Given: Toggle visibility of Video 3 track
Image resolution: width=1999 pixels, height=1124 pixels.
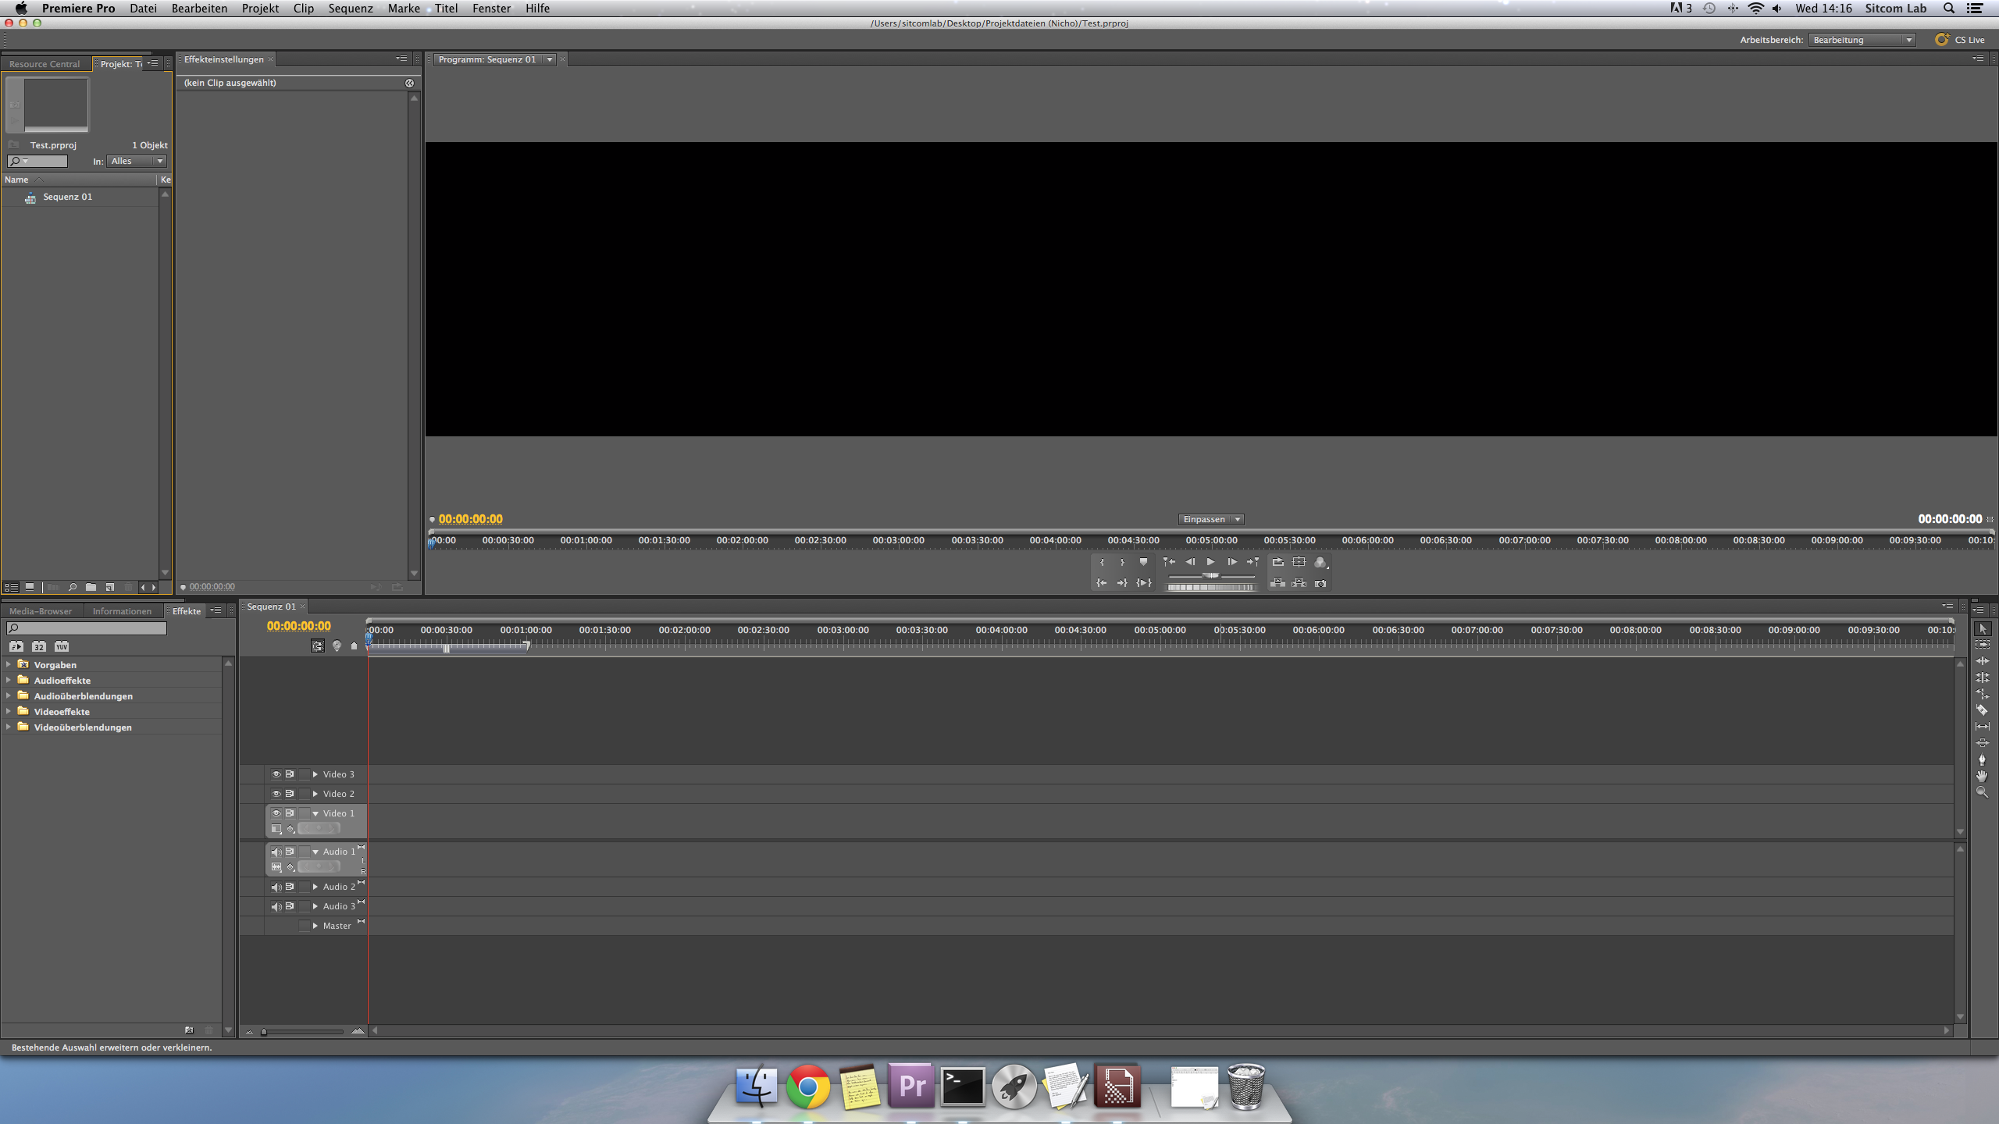Looking at the screenshot, I should coord(276,774).
